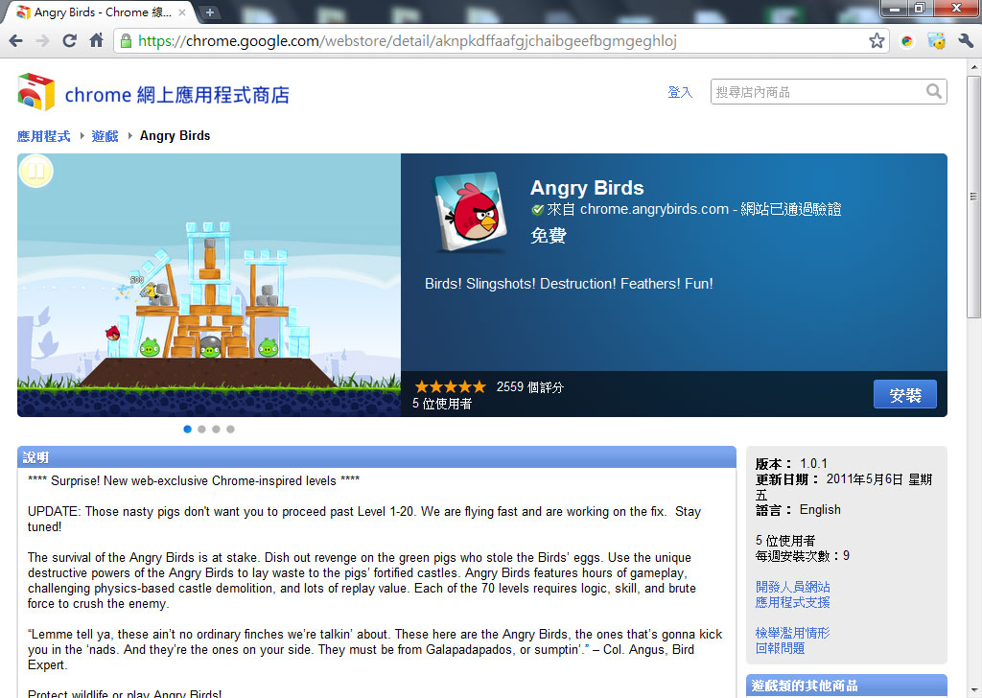Click the Angry Birds app icon
Viewport: 982px width, 698px height.
click(x=470, y=212)
